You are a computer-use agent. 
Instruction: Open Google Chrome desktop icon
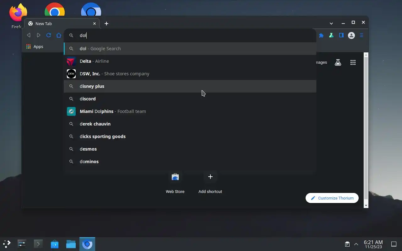tap(55, 9)
